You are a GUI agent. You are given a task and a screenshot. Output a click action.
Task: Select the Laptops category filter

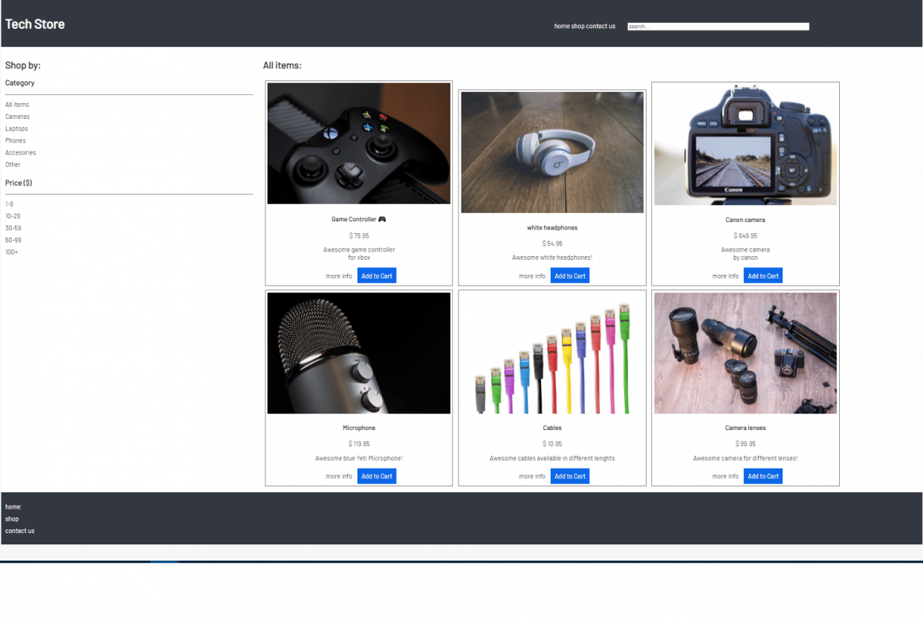pyautogui.click(x=16, y=128)
